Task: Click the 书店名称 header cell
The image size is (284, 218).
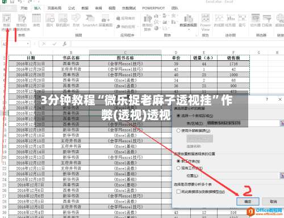Action: [71, 58]
